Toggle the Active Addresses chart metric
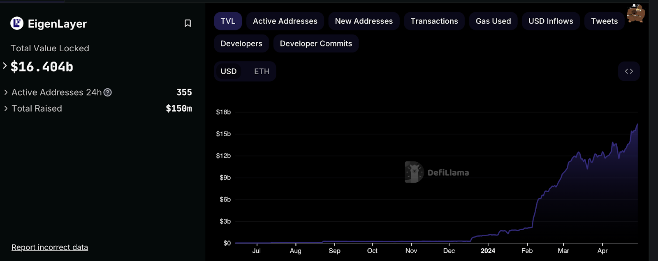Screen dimensions: 658x261 coord(285,21)
